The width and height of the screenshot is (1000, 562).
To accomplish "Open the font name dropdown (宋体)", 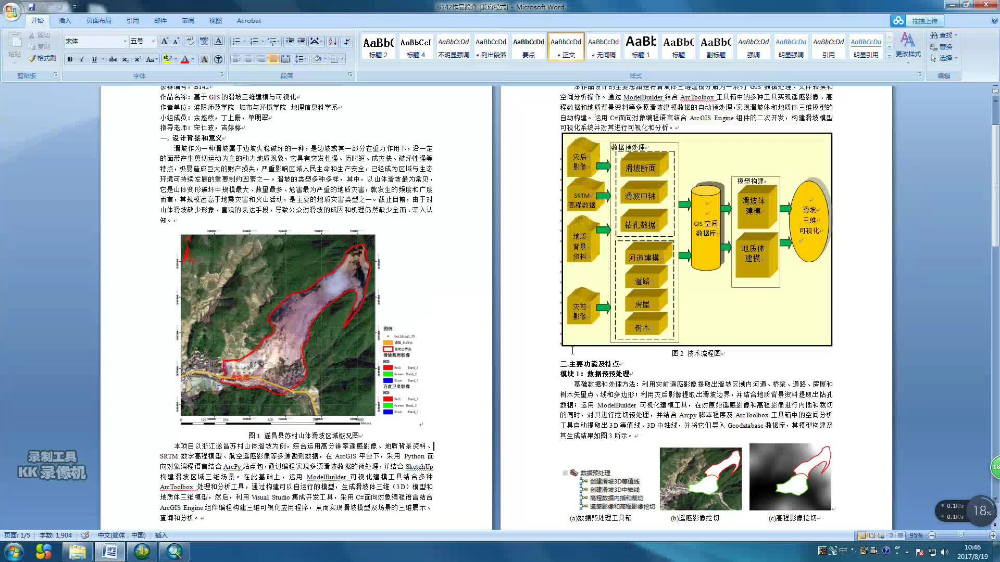I will pyautogui.click(x=125, y=41).
